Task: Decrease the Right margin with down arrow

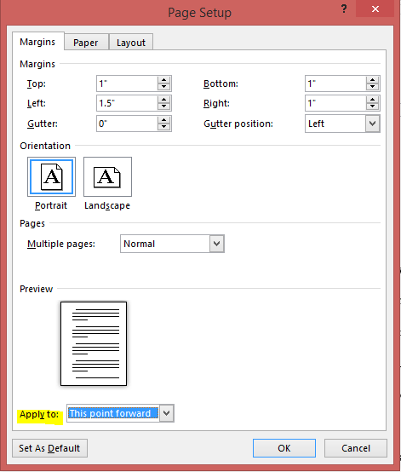Action: coord(372,106)
